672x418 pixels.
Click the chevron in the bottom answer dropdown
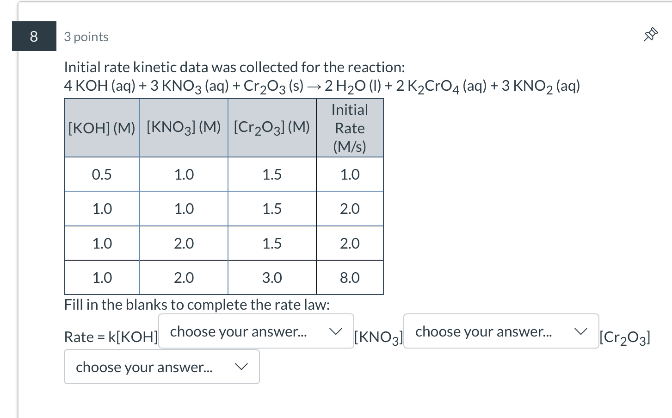[241, 367]
